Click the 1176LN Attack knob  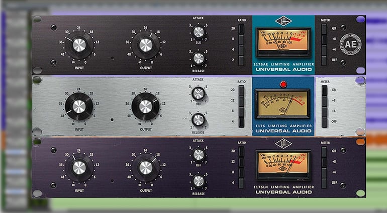pyautogui.click(x=199, y=155)
